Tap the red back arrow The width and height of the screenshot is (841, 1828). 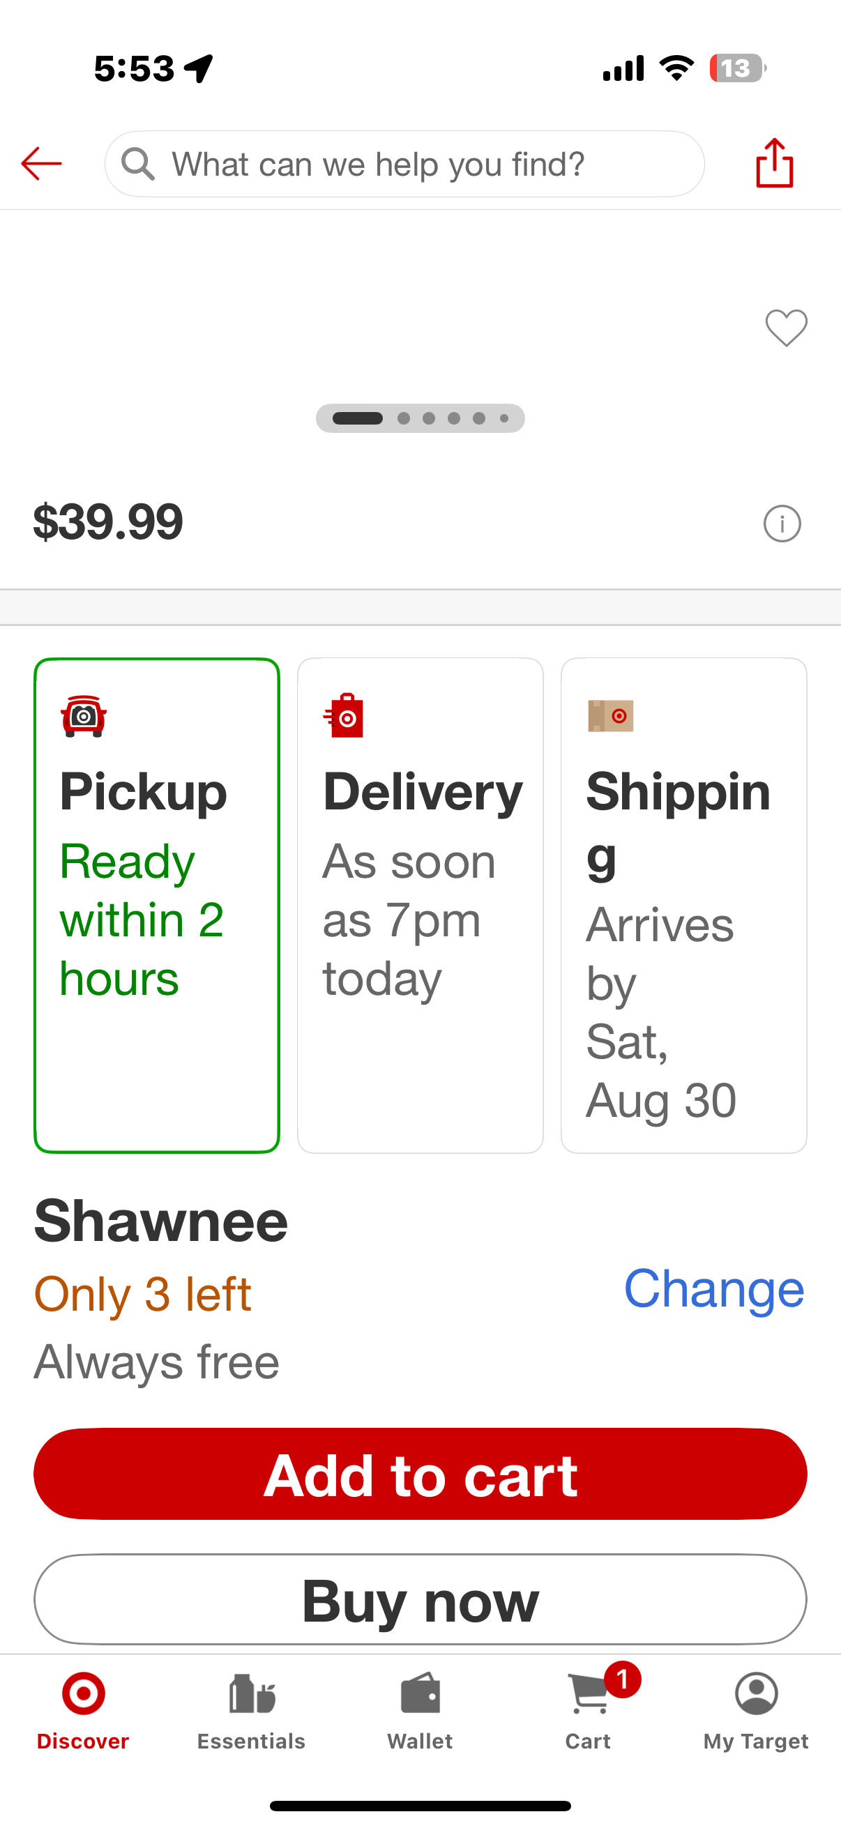tap(41, 164)
